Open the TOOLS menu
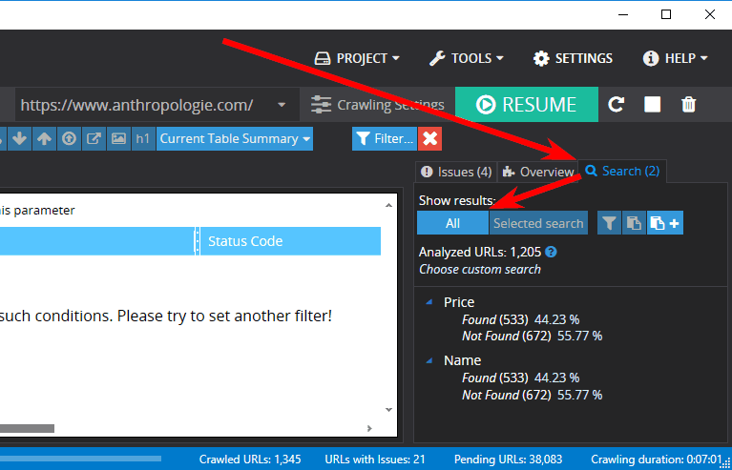Image resolution: width=732 pixels, height=470 pixels. pos(466,58)
